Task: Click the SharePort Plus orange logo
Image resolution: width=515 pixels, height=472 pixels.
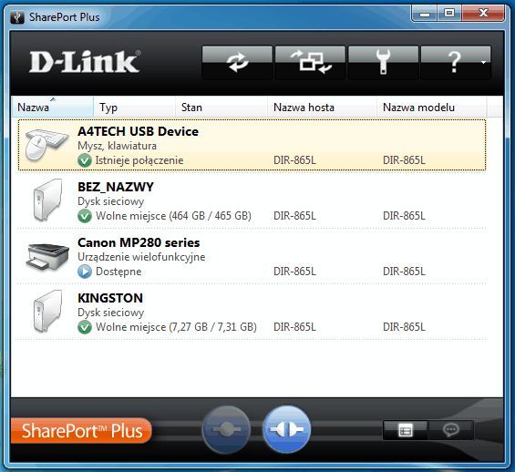Action: pos(81,430)
